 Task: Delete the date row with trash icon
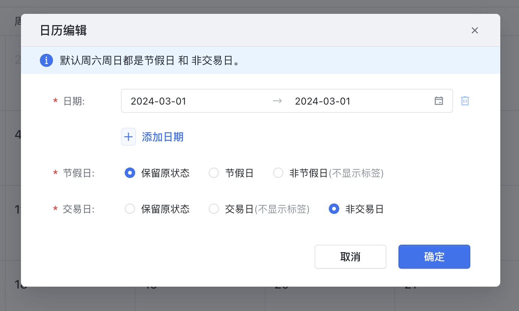[465, 101]
